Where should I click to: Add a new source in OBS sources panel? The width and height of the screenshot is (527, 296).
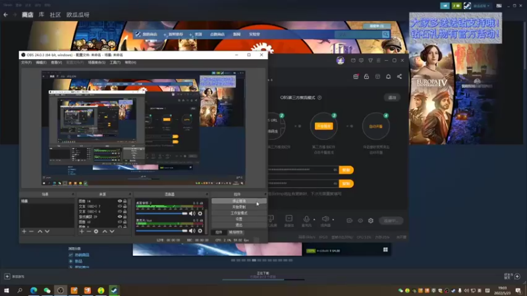tap(82, 232)
